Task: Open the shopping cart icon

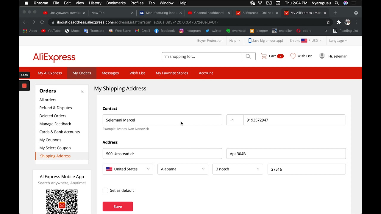Action: [264, 56]
